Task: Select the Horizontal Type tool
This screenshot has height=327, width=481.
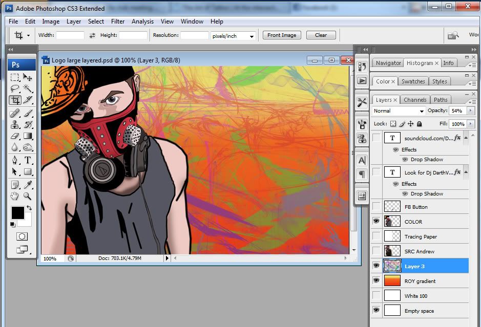Action: tap(28, 160)
